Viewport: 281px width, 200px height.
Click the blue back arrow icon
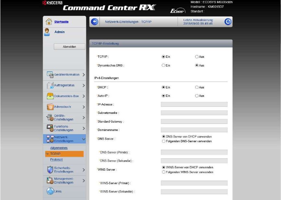click(x=95, y=22)
